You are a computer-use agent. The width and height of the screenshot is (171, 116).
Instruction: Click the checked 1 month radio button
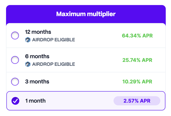[15, 101]
